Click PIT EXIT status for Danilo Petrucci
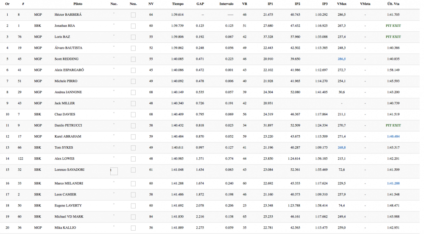Screen dimensions: 424x234 (393, 125)
